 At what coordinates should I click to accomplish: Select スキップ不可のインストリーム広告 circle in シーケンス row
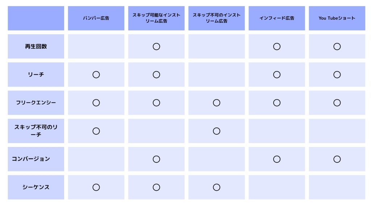point(217,187)
